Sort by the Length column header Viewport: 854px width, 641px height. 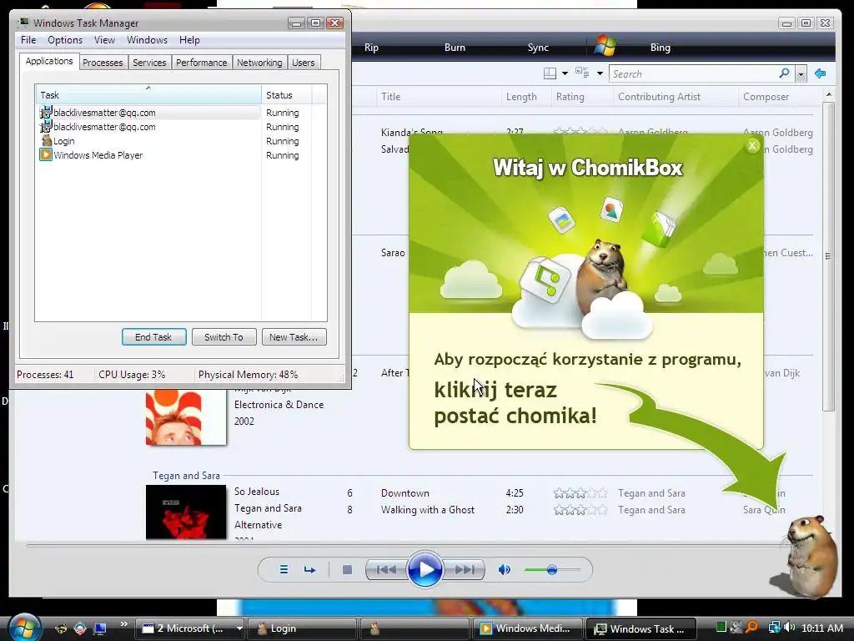click(x=525, y=97)
